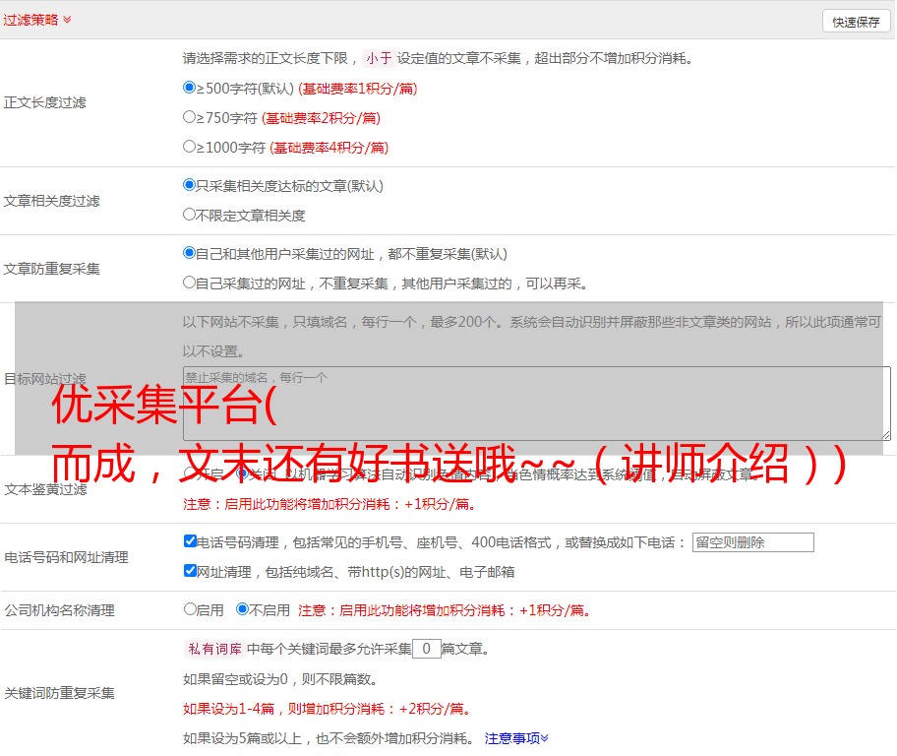This screenshot has width=897, height=756.
Task: Choose 自己采集过的网址，不重复采集 option
Action: point(190,283)
